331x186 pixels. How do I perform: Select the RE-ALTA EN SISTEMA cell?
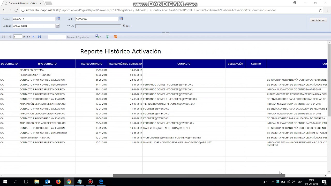[x=47, y=70]
